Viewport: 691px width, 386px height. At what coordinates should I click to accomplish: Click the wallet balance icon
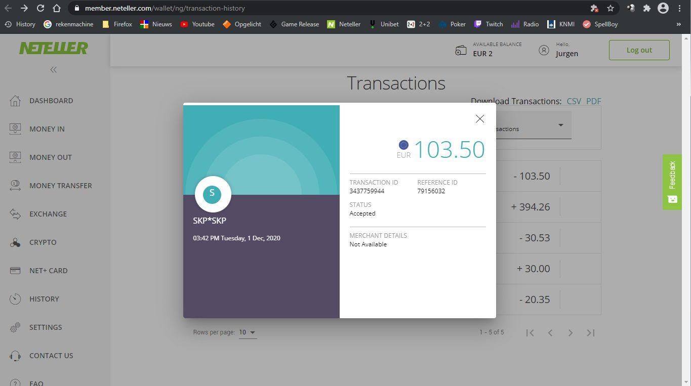point(461,50)
